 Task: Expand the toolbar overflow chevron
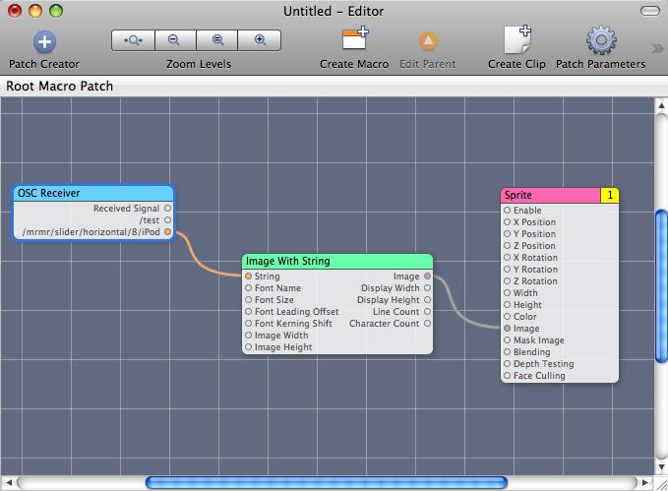click(x=657, y=47)
